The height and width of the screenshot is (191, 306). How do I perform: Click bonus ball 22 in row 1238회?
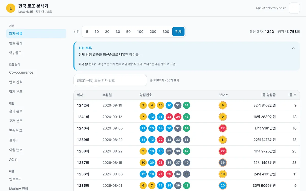(x=223, y=151)
